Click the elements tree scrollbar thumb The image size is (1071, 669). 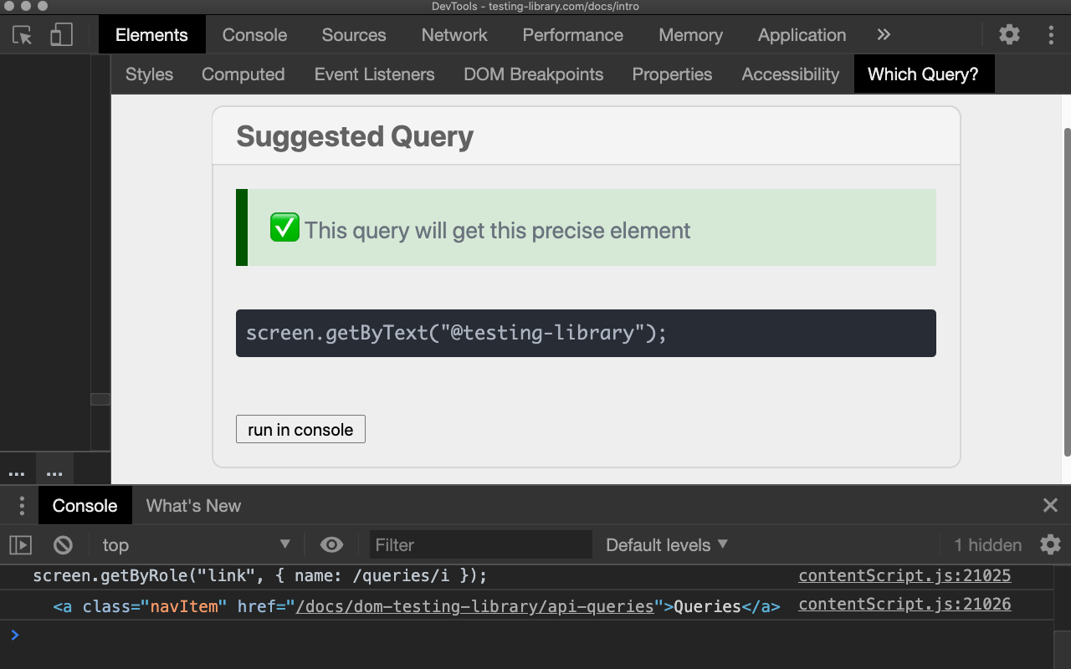click(x=100, y=399)
